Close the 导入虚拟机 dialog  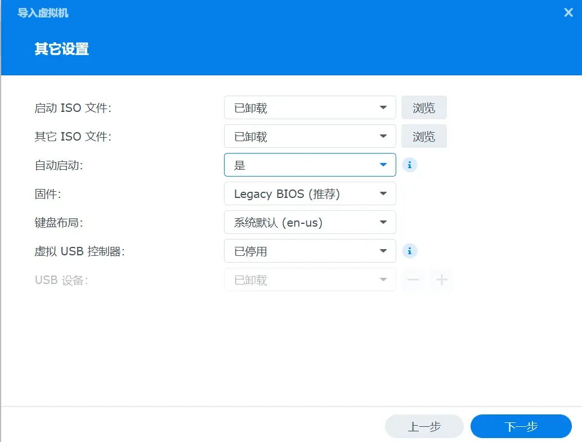coord(568,12)
